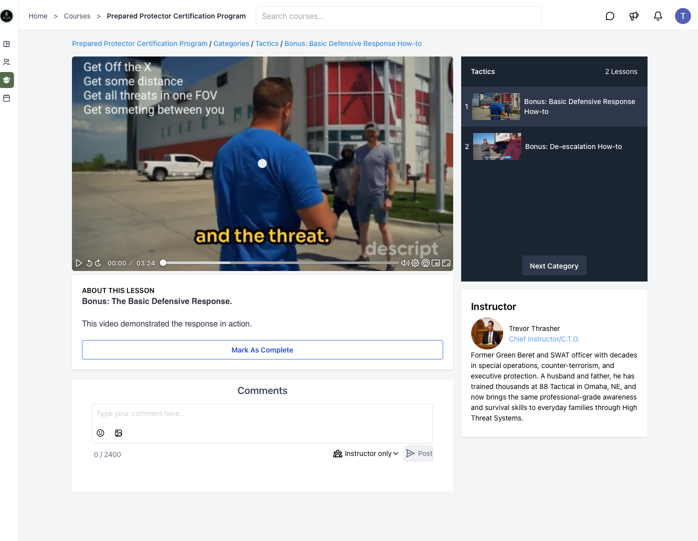This screenshot has height=541, width=698.
Task: Open Prepared Protector Certification Program blue breadcrumb link
Action: (139, 43)
